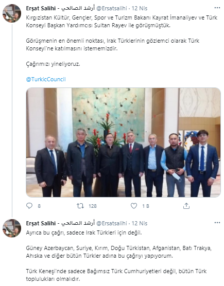
Task: Open second tweet text about Güney Azerbaycan
Action: (118, 252)
